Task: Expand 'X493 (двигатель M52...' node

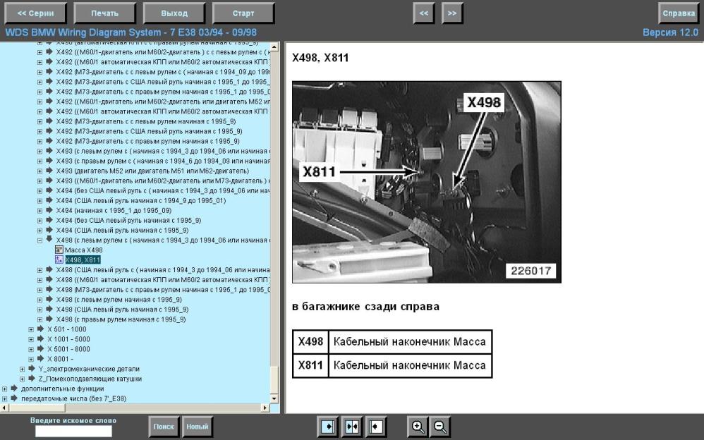Action: (40, 171)
